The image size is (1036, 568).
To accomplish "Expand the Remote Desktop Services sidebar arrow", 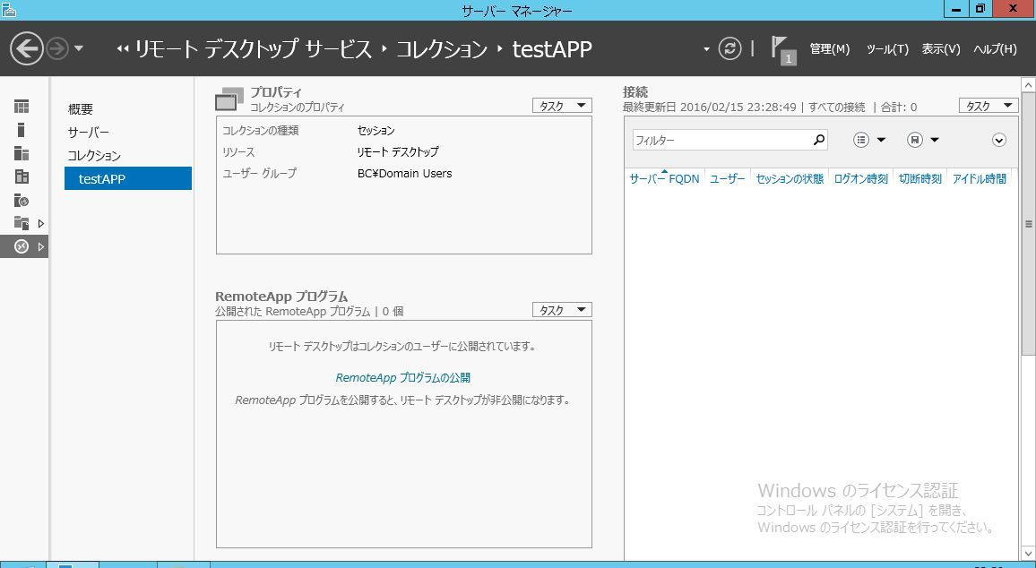I will [41, 246].
